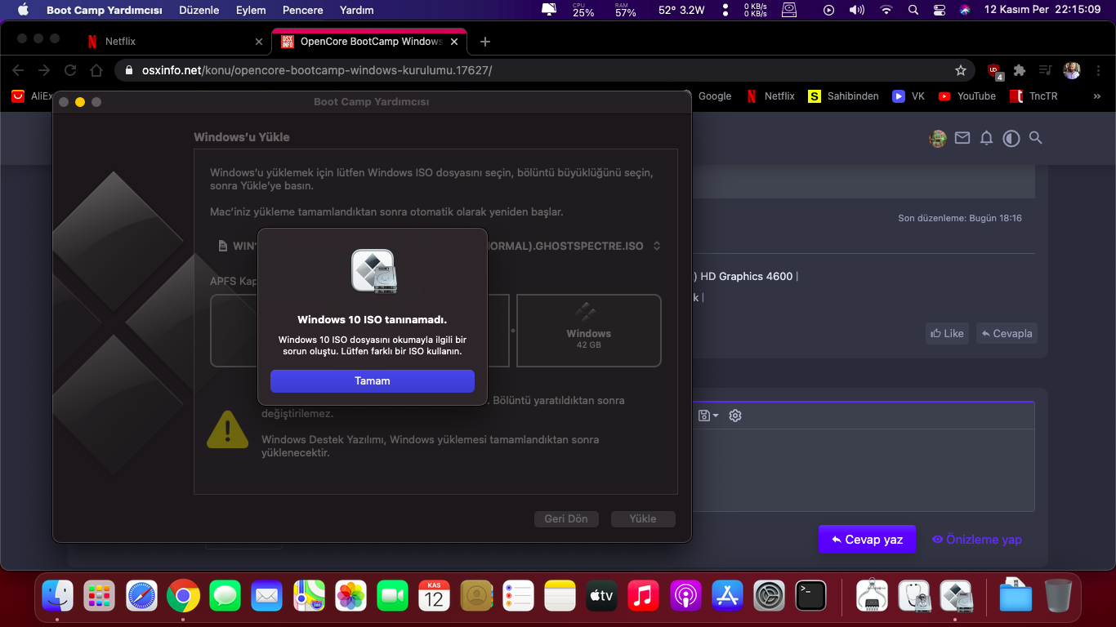Expand the ISO file selector popup
1116x627 pixels.
click(x=656, y=246)
